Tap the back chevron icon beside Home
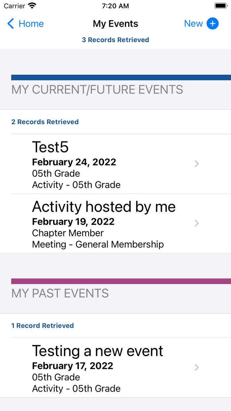This screenshot has width=231, height=411. click(x=11, y=24)
